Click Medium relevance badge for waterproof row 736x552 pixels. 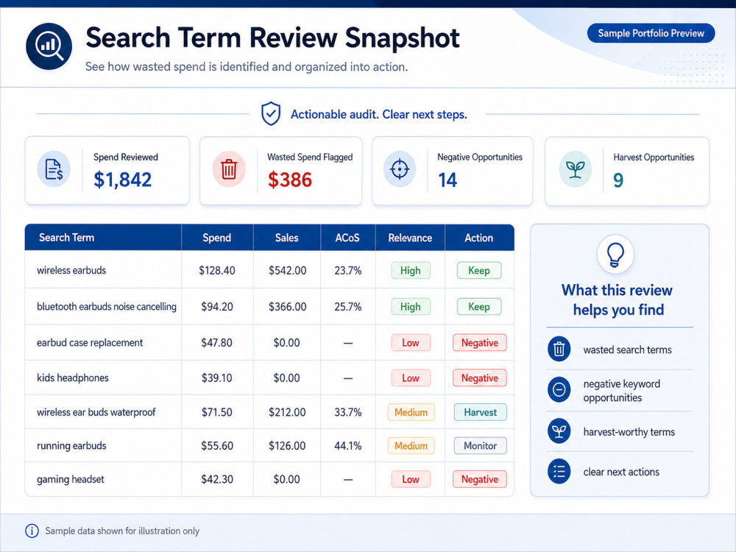click(x=411, y=412)
